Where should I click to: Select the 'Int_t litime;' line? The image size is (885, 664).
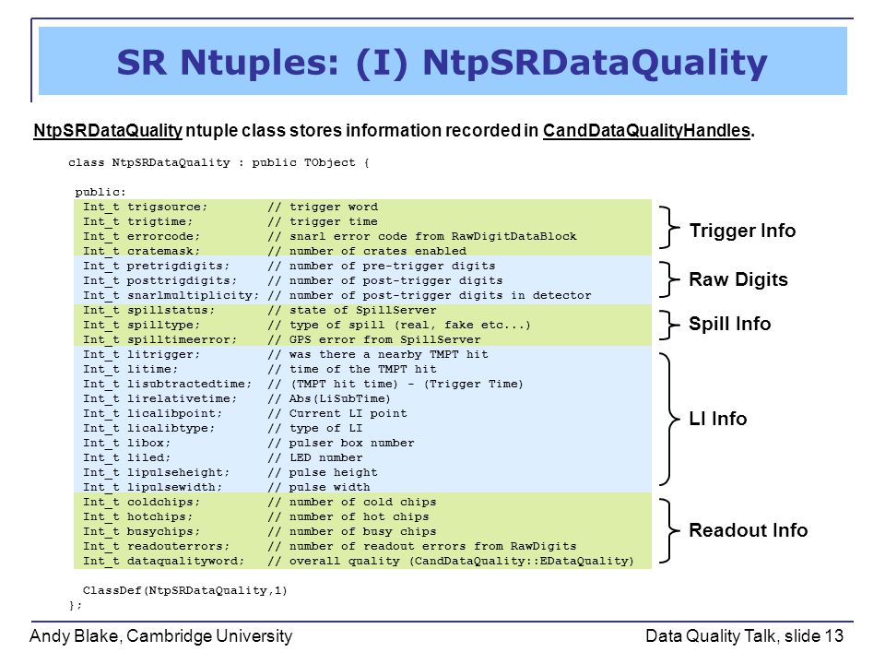coord(130,369)
